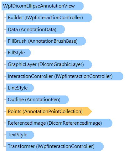This screenshot has width=129, height=152.
Task: Click the DicomGraphicLayer type name
Action: point(61,64)
